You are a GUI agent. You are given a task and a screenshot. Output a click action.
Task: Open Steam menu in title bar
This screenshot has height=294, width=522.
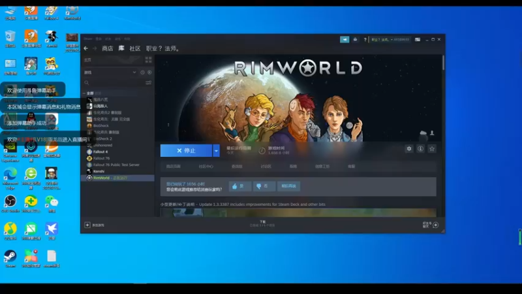[87, 39]
